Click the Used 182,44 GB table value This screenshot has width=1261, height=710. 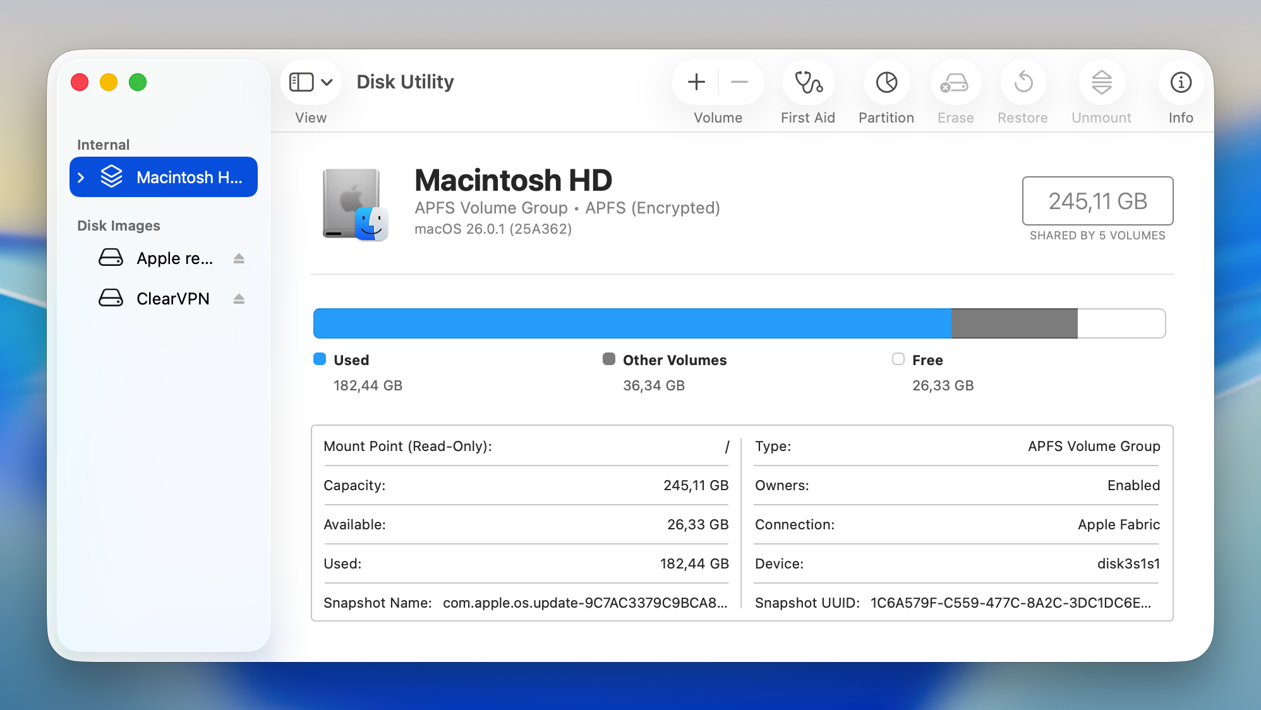[x=694, y=563]
